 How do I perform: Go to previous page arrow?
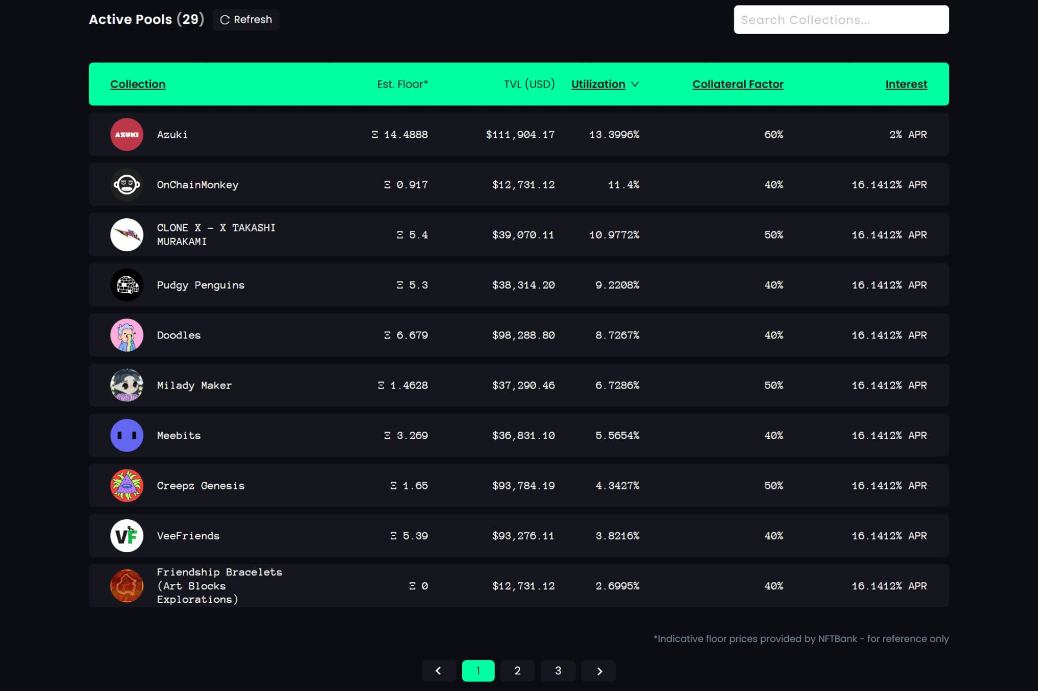pyautogui.click(x=438, y=671)
